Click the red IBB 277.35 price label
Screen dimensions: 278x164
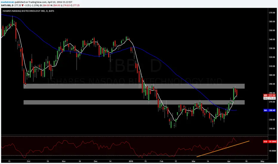pyautogui.click(x=269, y=95)
